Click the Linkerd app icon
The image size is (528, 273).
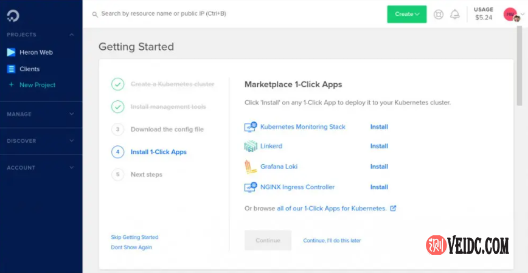(251, 147)
